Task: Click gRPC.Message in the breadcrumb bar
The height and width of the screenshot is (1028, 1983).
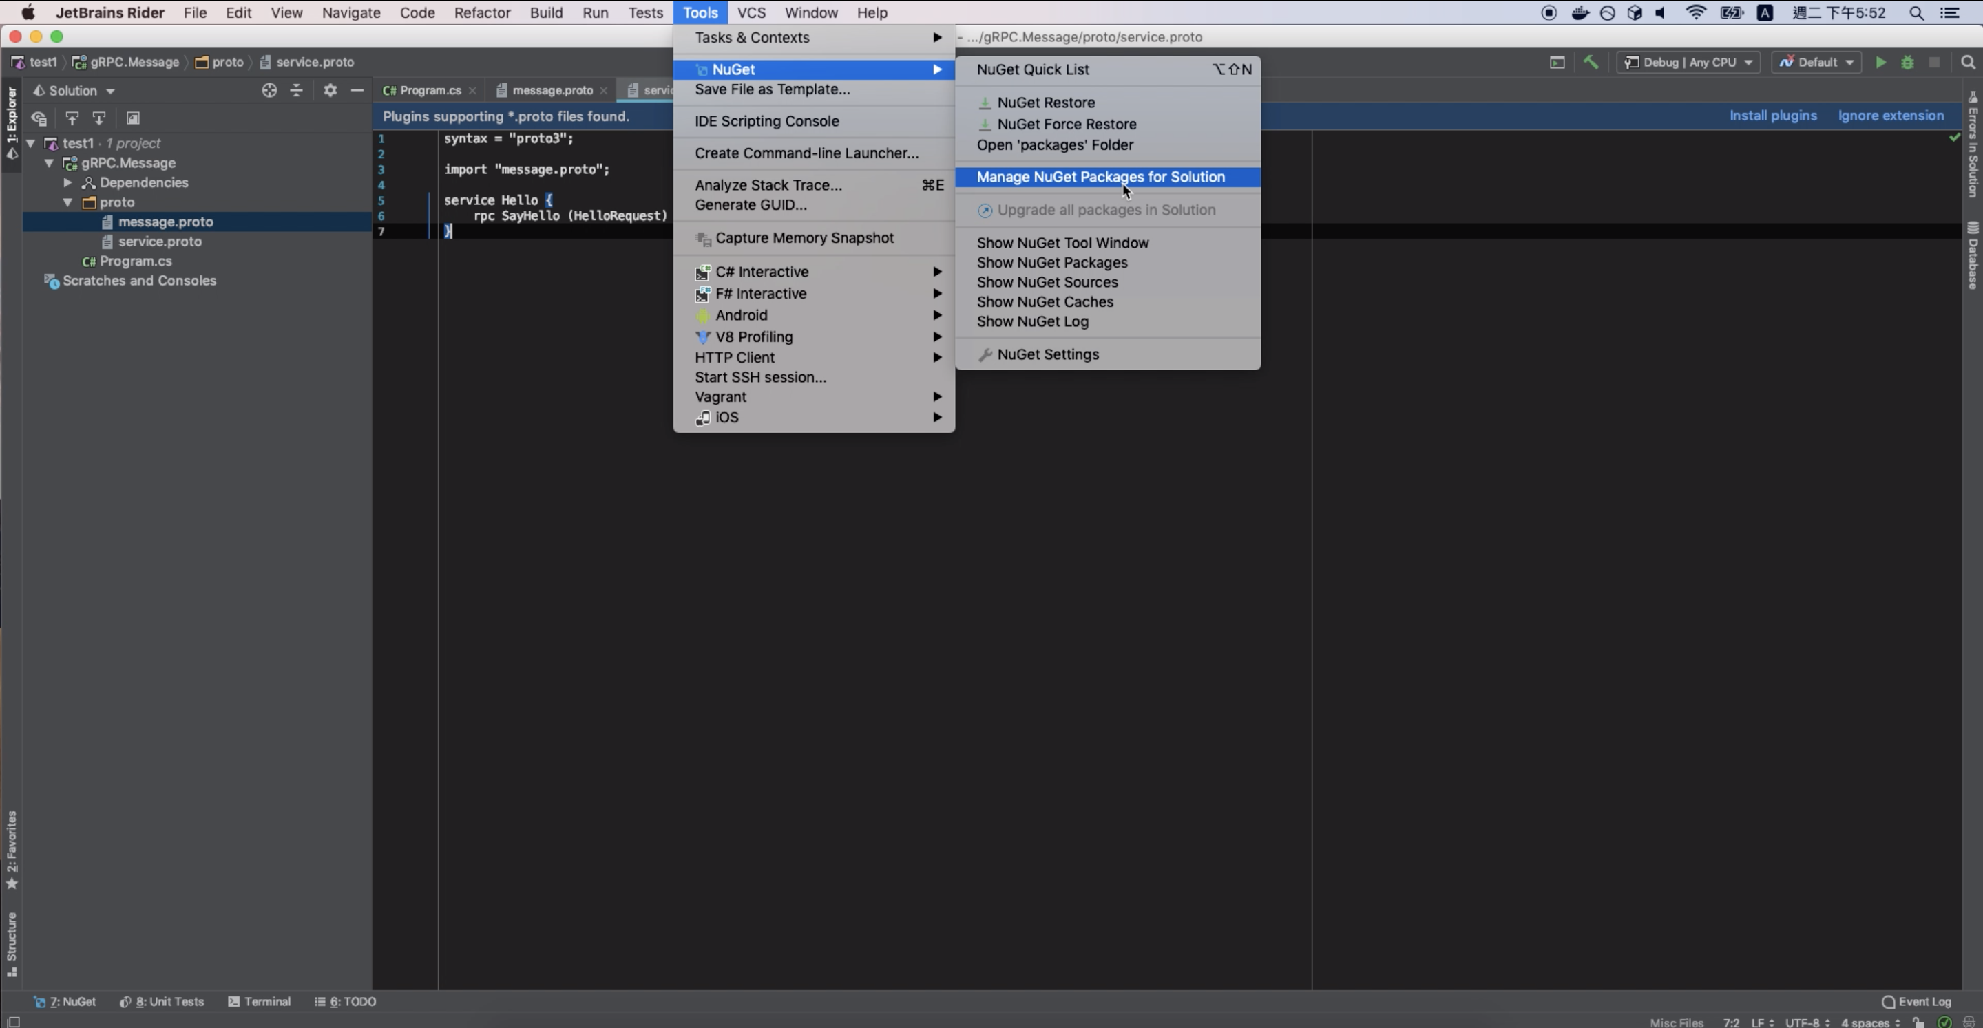Action: 126,63
